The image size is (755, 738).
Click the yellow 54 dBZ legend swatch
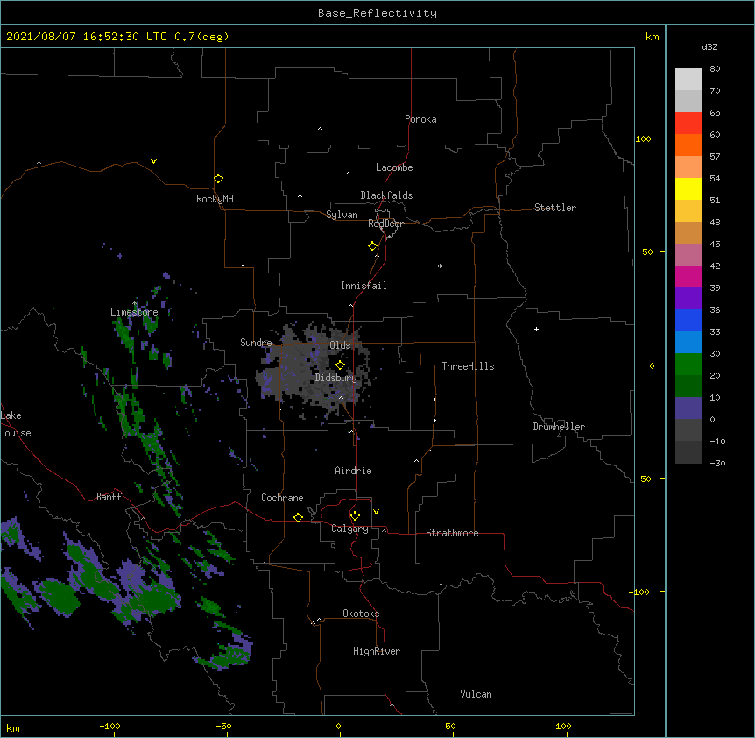tap(688, 189)
